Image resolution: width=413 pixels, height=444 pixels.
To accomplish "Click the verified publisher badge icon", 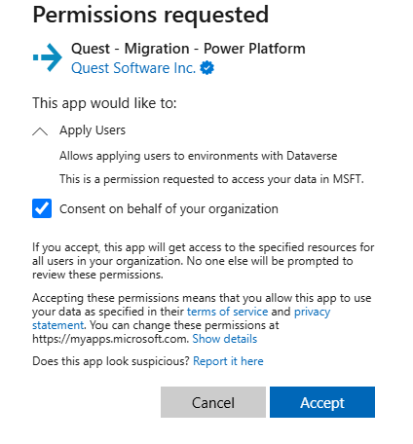I will [207, 68].
